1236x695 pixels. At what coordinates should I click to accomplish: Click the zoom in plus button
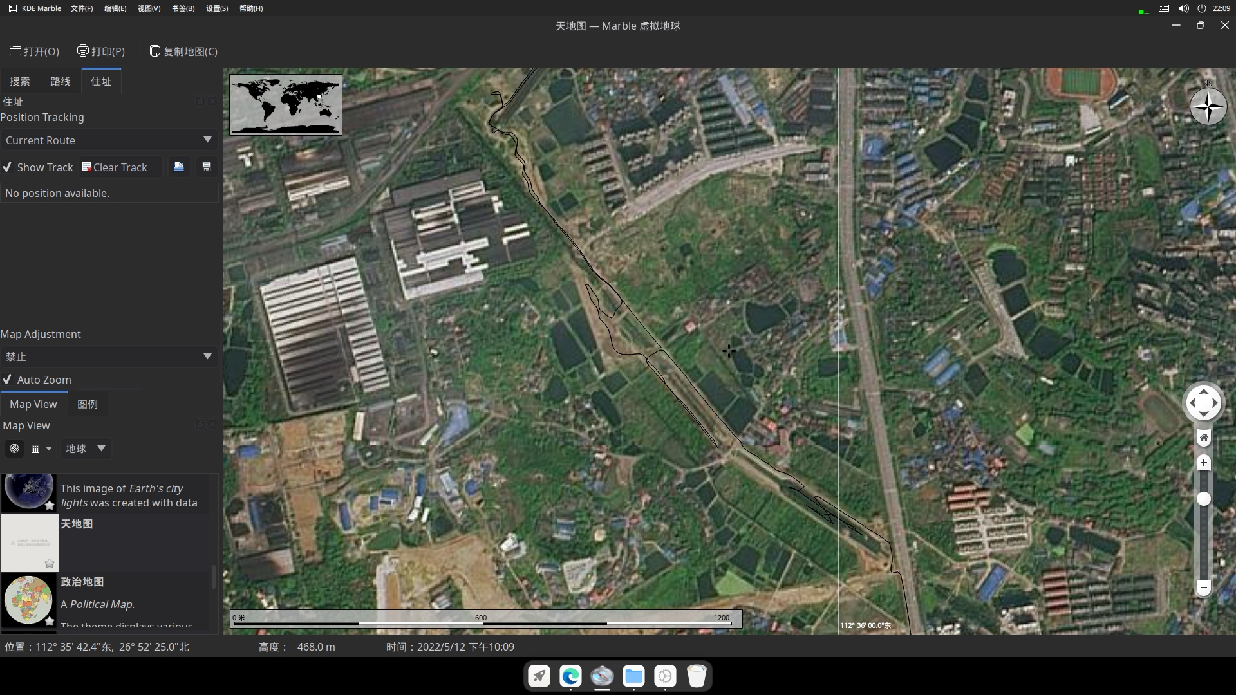(x=1203, y=463)
